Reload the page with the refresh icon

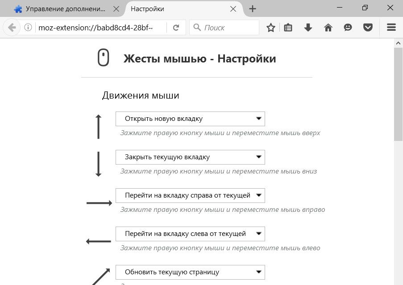[176, 28]
